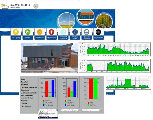Click the Weather Station tab label
The width and height of the screenshot is (153, 120).
[75, 38]
